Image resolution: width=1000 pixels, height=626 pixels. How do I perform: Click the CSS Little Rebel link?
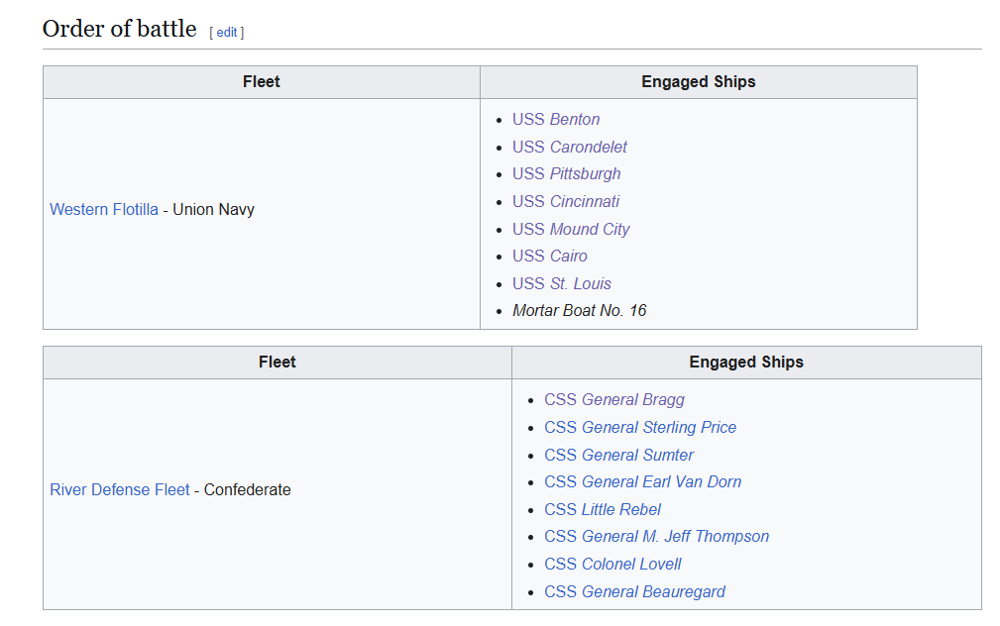(603, 509)
